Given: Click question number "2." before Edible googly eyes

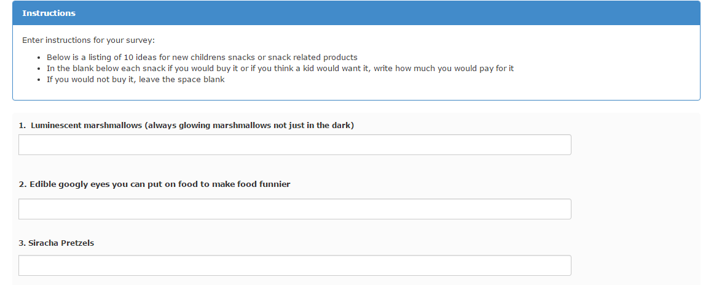Looking at the screenshot, I should click(22, 184).
